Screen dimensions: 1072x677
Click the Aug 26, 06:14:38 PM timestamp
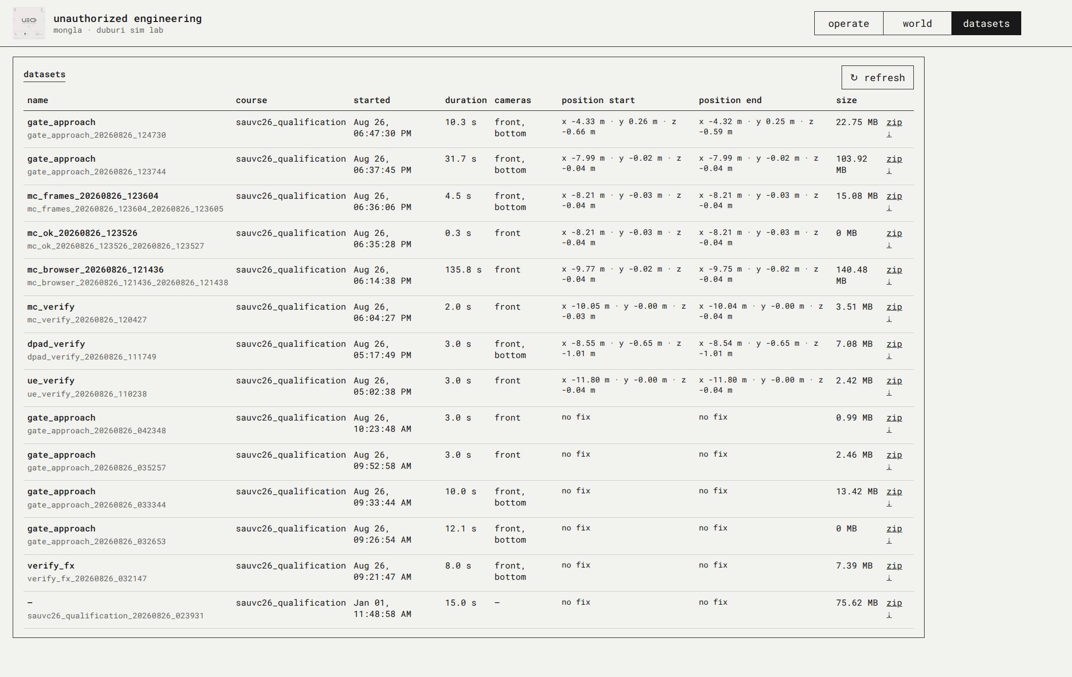382,275
